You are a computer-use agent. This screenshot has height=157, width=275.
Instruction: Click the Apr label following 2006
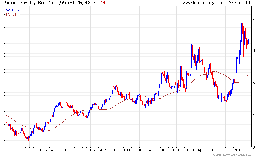click(x=54, y=150)
